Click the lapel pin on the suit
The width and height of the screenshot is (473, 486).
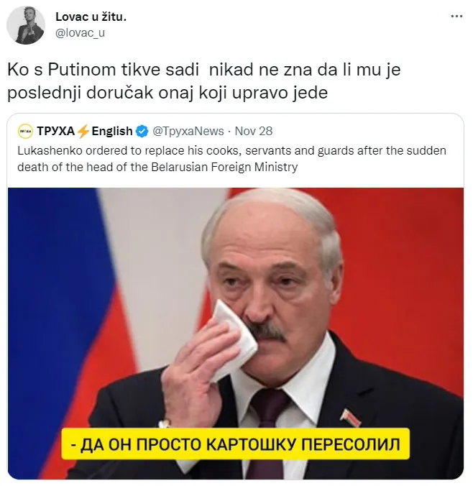[351, 417]
